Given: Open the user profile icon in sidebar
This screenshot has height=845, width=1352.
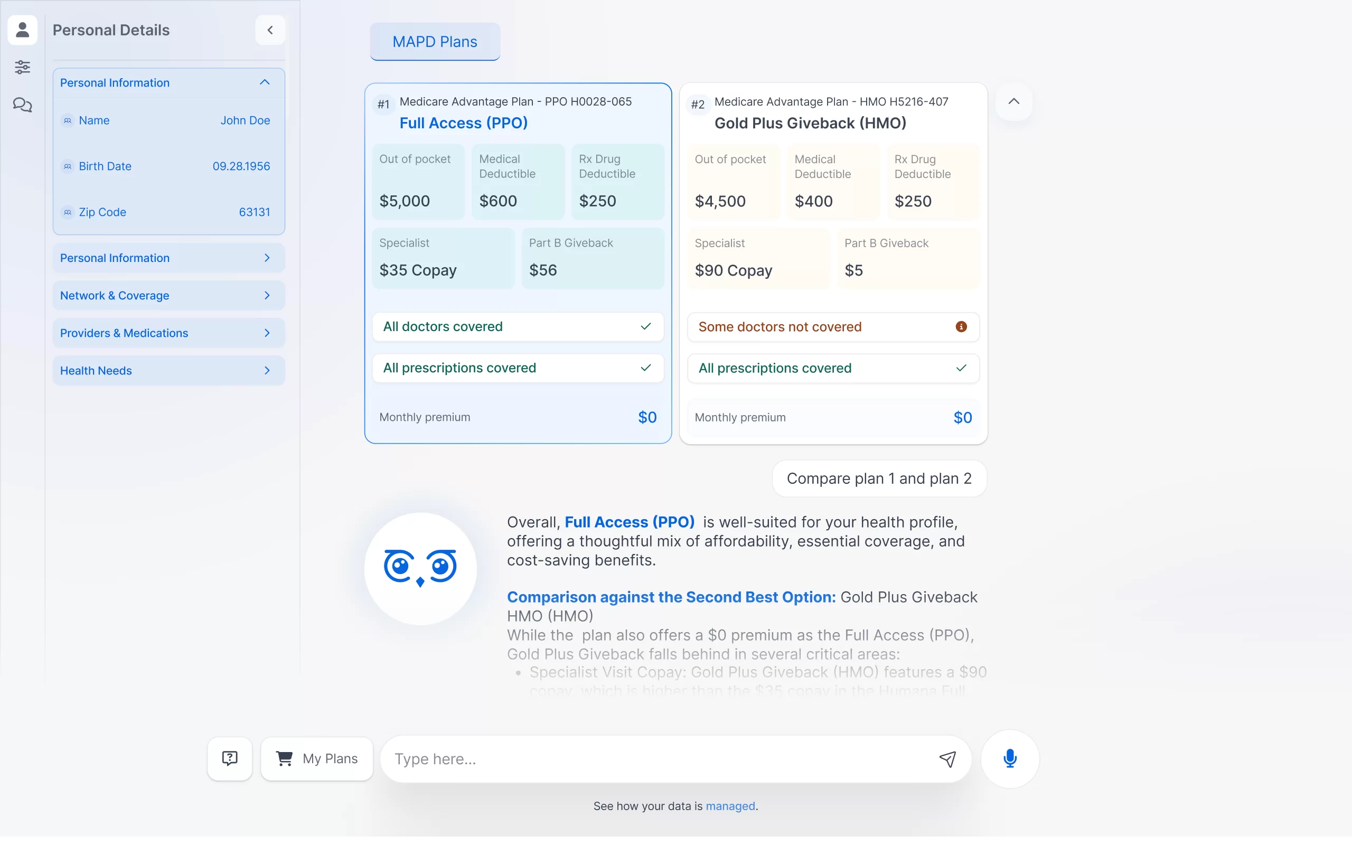Looking at the screenshot, I should point(22,30).
